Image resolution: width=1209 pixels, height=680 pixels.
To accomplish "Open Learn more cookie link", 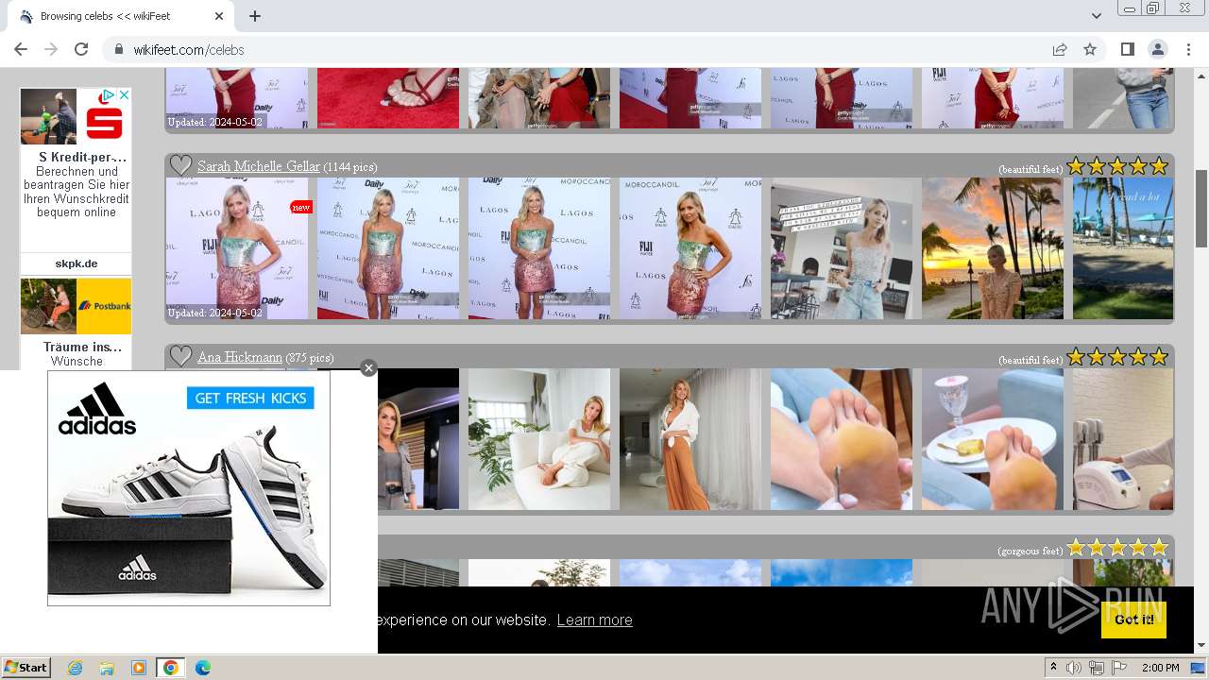I will tap(594, 620).
